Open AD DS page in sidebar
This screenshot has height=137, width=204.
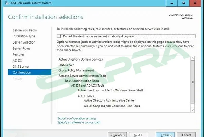click(x=17, y=61)
